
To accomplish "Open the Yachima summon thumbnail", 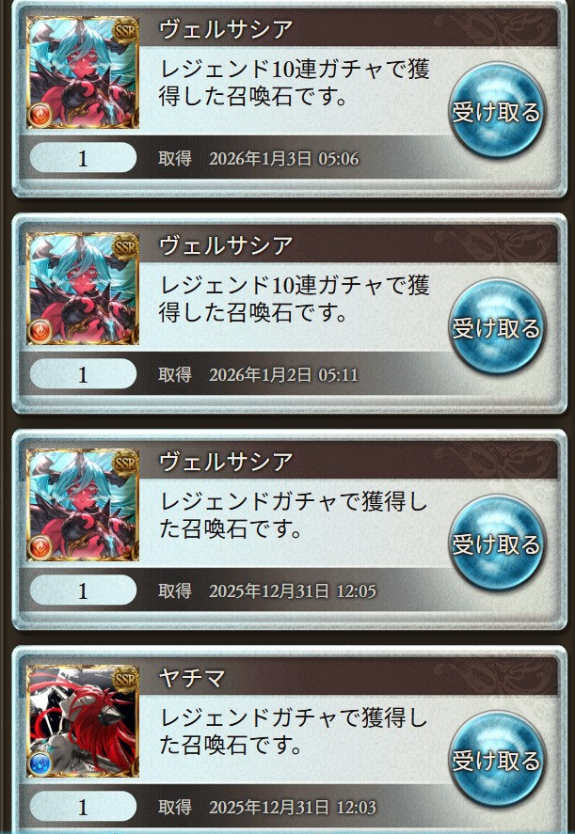I will (x=83, y=721).
